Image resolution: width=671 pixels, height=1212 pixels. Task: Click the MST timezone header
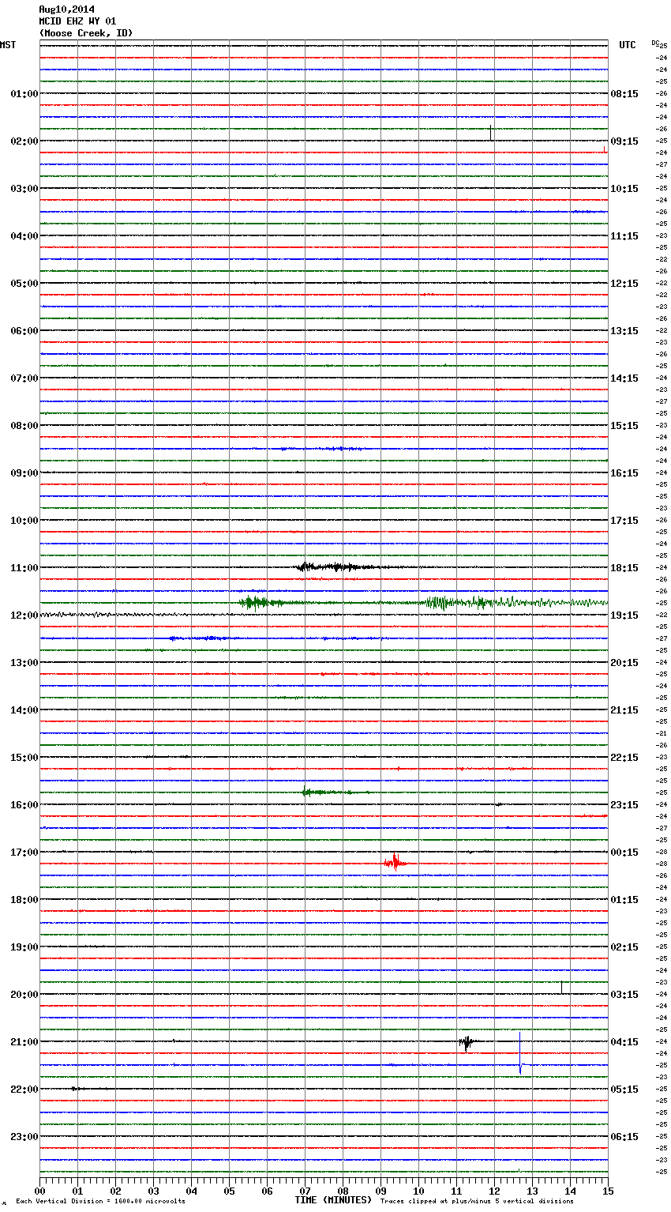(x=8, y=45)
